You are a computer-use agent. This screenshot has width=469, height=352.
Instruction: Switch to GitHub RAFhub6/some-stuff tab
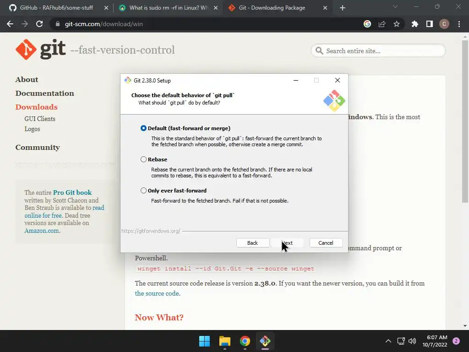click(x=56, y=8)
